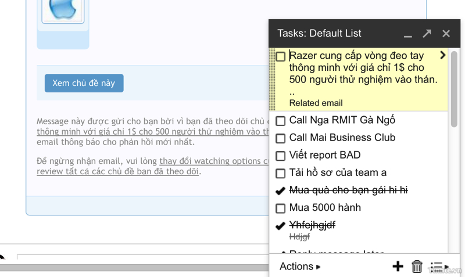
Task: Check off Viết report BAD task
Action: pos(280,156)
